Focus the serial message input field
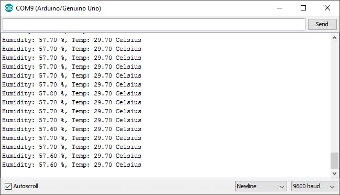This screenshot has width=340, height=195. point(153,24)
